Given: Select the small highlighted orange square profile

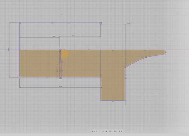Looking at the screenshot, I should [65, 54].
